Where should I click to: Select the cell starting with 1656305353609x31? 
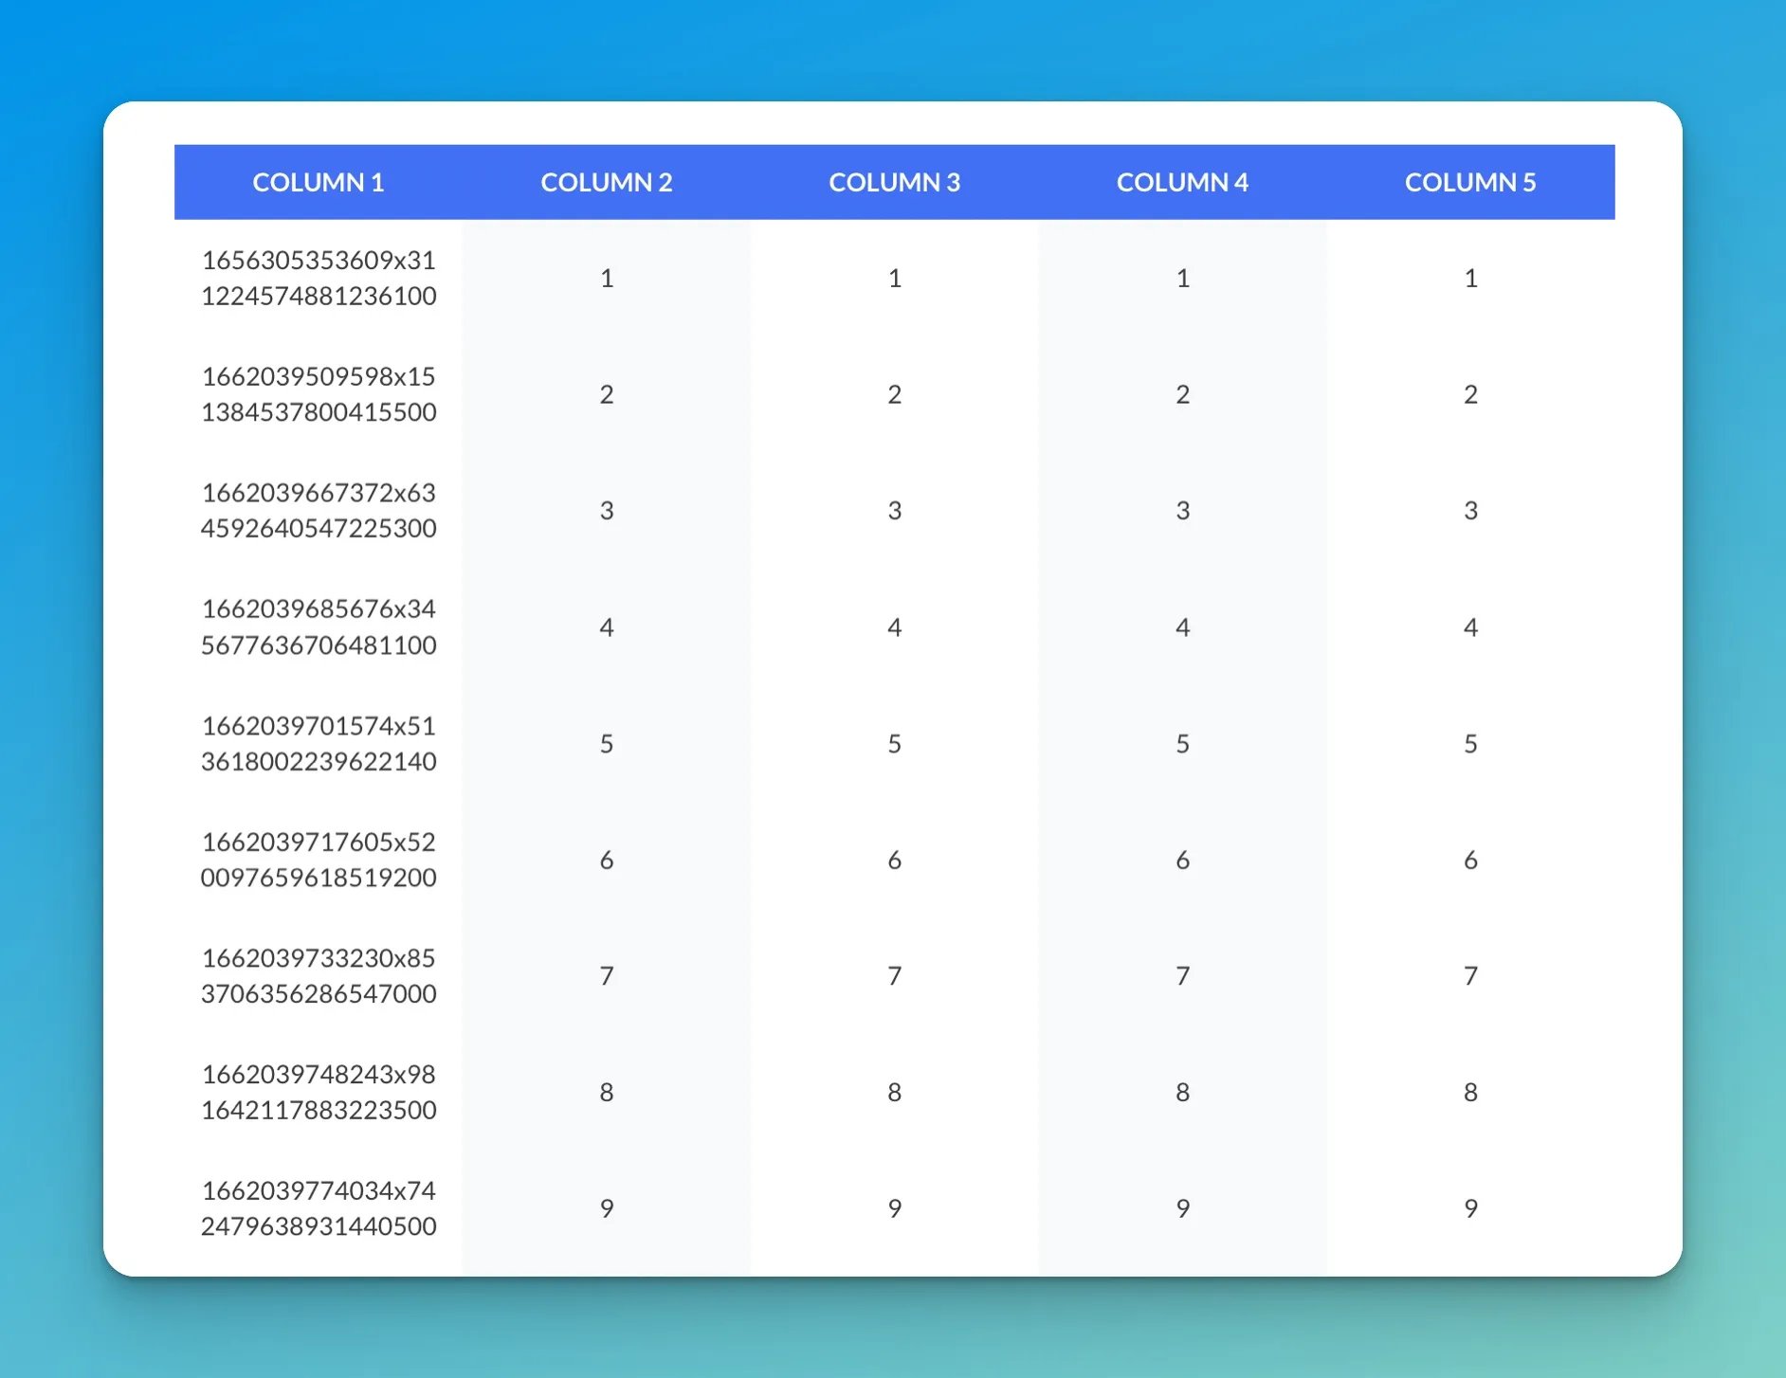(x=319, y=278)
